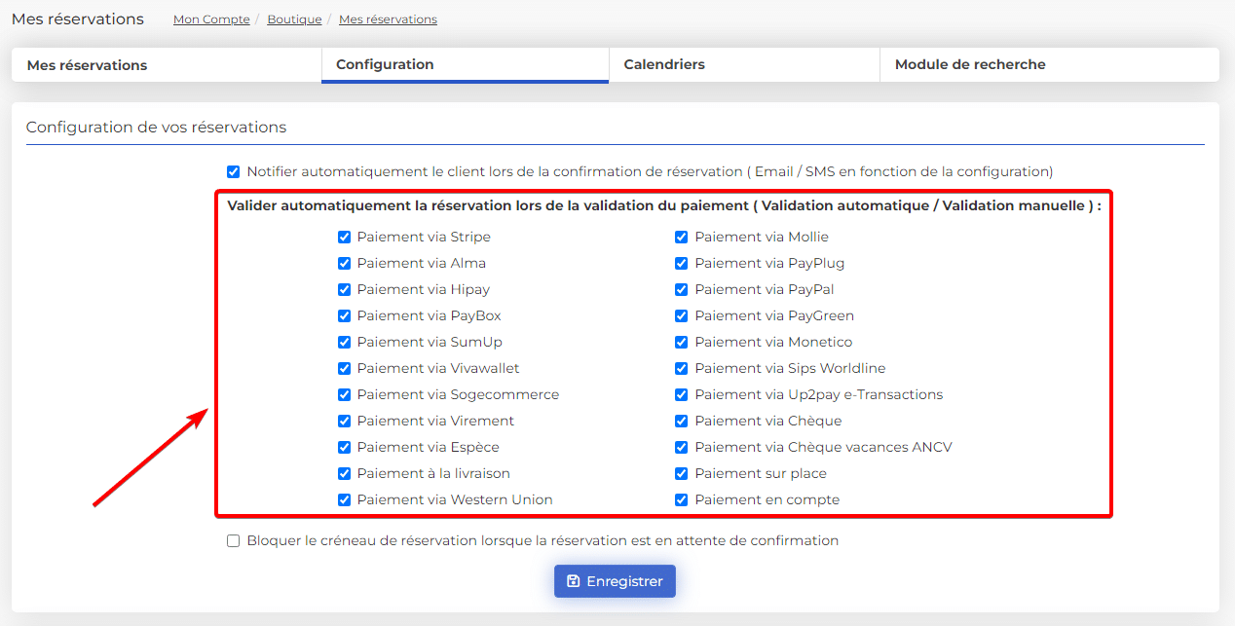The width and height of the screenshot is (1235, 626).
Task: Uncheck Paiement via Up2pay e-Transactions
Action: point(682,394)
